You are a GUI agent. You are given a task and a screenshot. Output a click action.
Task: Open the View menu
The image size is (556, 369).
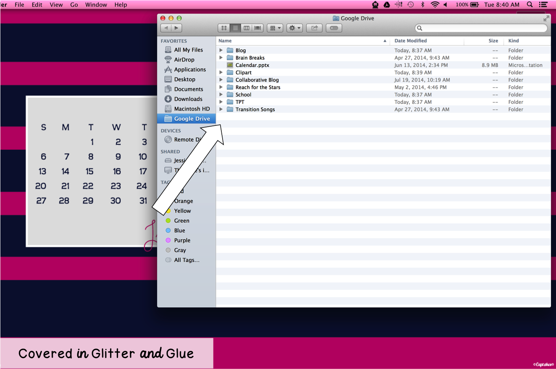click(56, 5)
